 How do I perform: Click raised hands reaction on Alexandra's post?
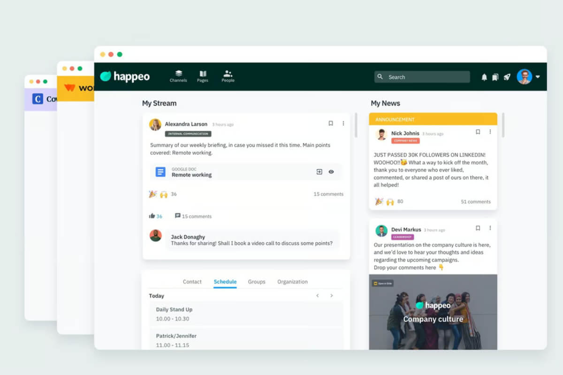164,194
